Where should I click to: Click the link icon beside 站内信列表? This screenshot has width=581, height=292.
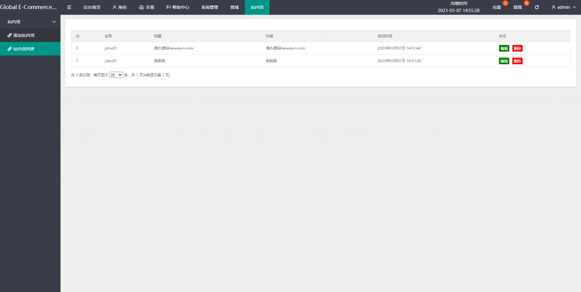[x=10, y=49]
